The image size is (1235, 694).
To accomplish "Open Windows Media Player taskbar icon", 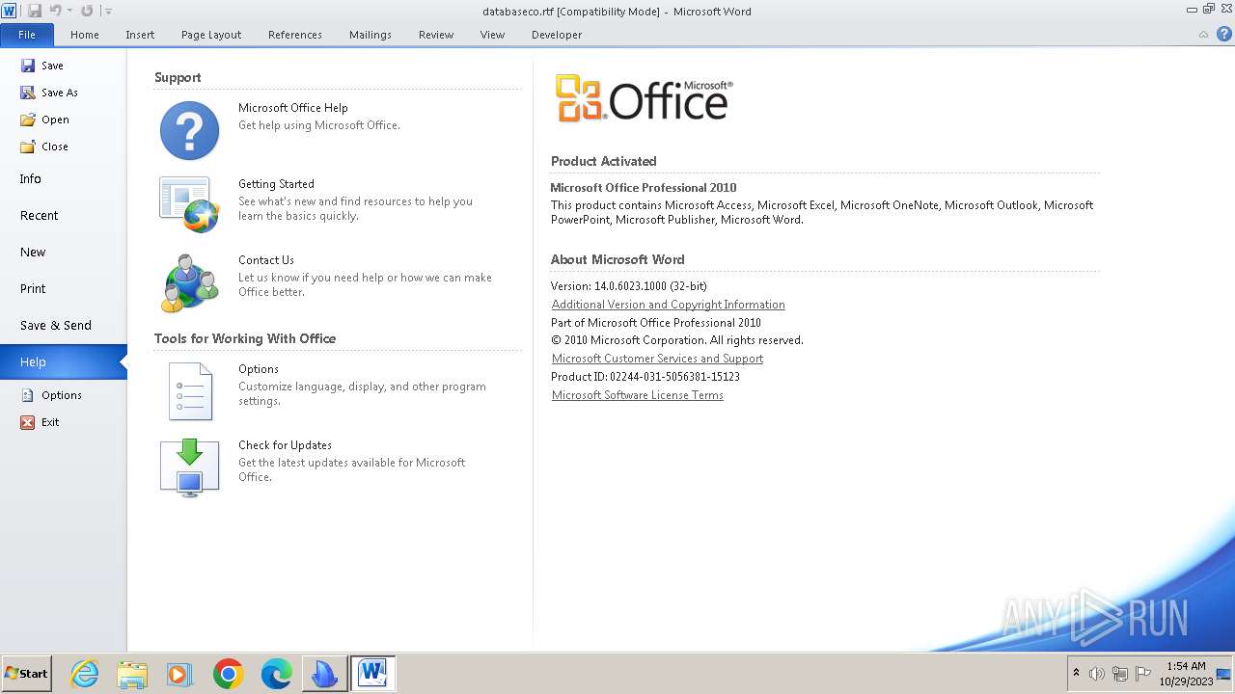I will point(179,674).
